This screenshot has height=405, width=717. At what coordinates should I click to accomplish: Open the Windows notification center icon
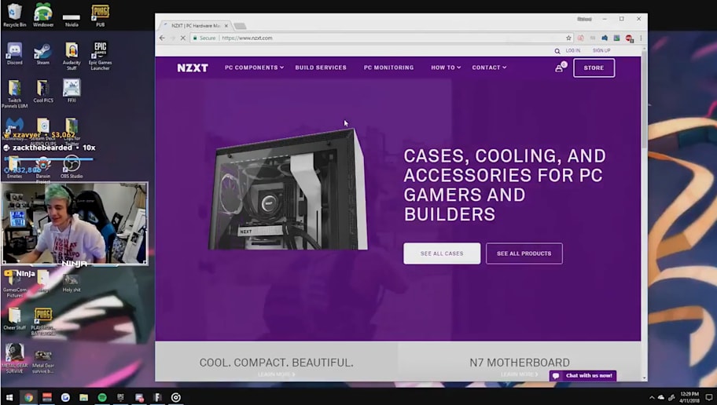tap(709, 398)
